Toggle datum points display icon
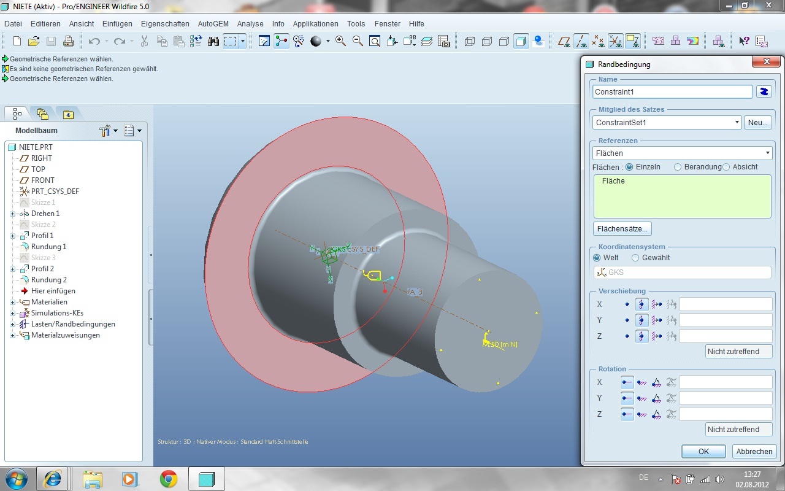 (x=599, y=41)
